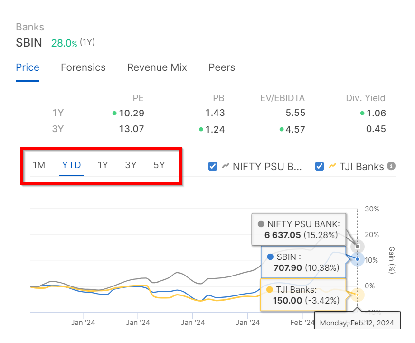Click the SBIN 707.90 tooltip box
The image size is (415, 343).
pyautogui.click(x=303, y=262)
